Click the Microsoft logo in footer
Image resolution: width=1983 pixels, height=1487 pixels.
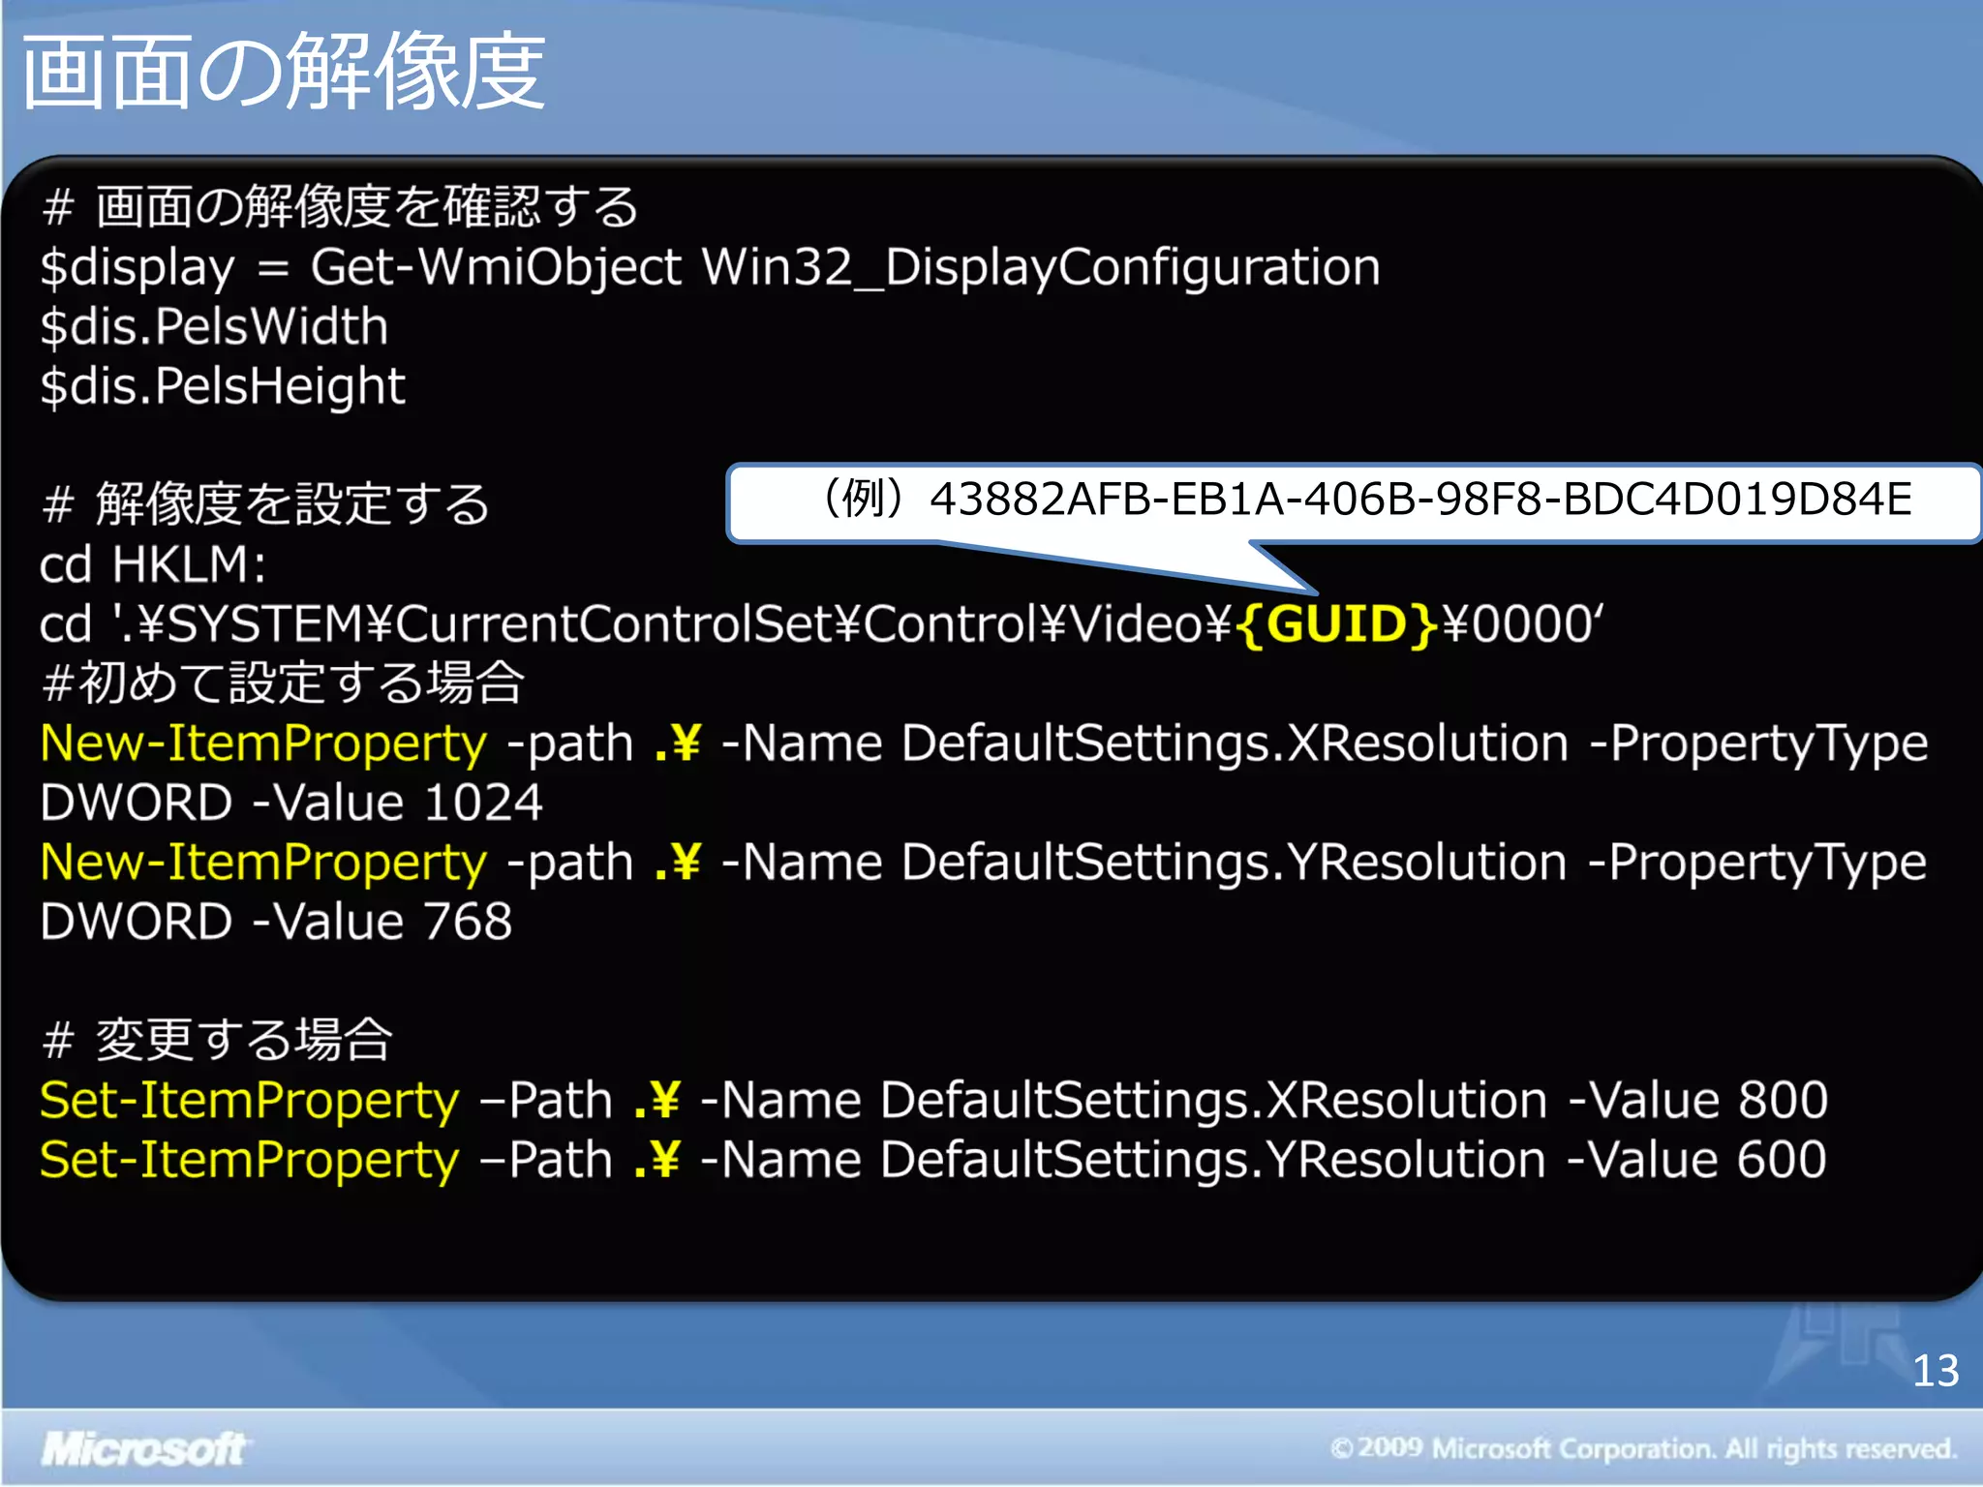pos(143,1449)
